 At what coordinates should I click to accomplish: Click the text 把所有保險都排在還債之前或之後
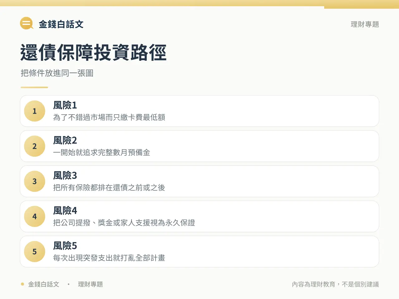point(109,188)
